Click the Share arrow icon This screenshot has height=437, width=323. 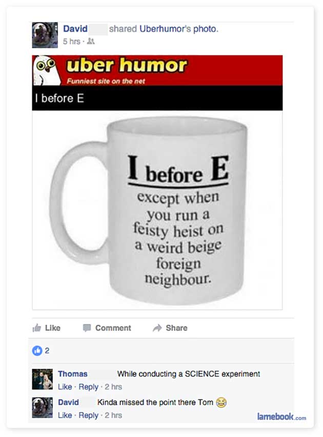pos(157,328)
